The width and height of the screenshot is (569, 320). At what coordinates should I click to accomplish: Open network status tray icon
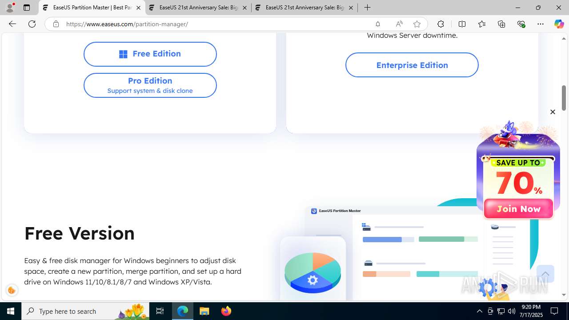tap(501, 311)
